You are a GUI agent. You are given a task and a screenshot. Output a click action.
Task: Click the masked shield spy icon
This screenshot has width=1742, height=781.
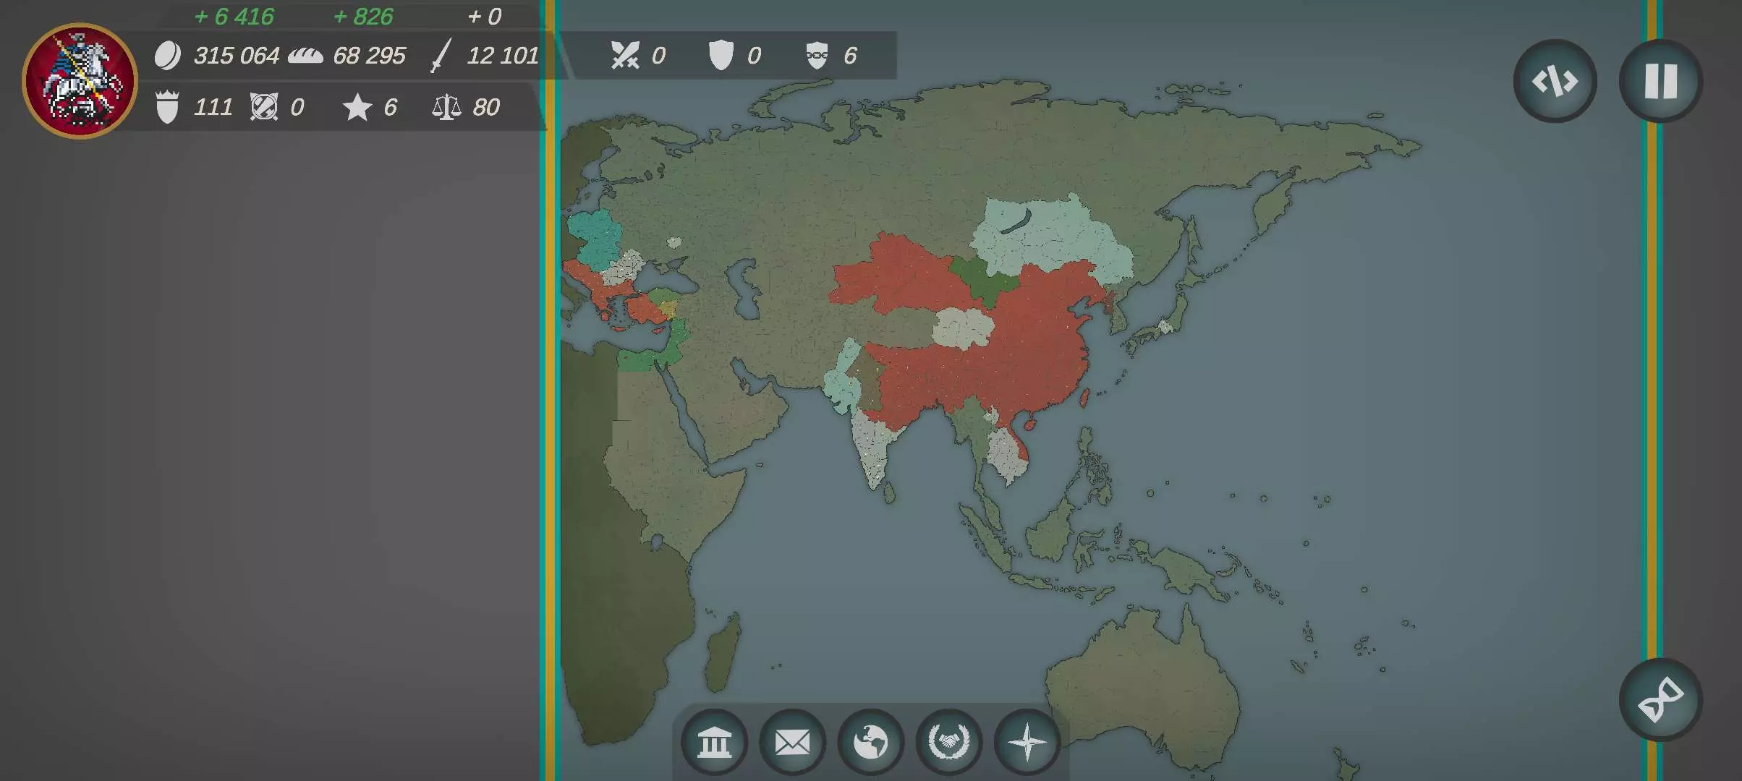tap(817, 56)
